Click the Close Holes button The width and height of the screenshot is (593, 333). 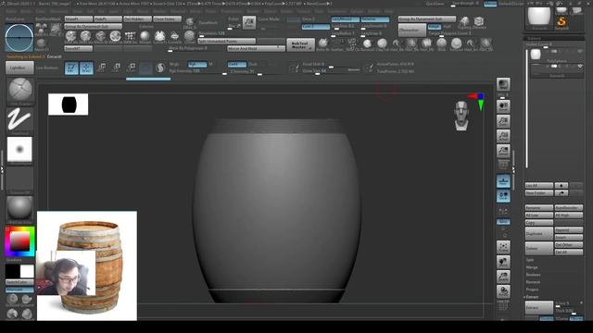click(167, 18)
